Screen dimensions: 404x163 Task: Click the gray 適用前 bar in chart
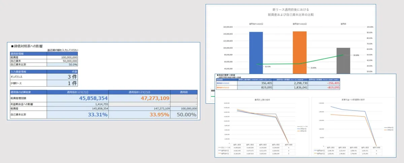[x=343, y=60]
